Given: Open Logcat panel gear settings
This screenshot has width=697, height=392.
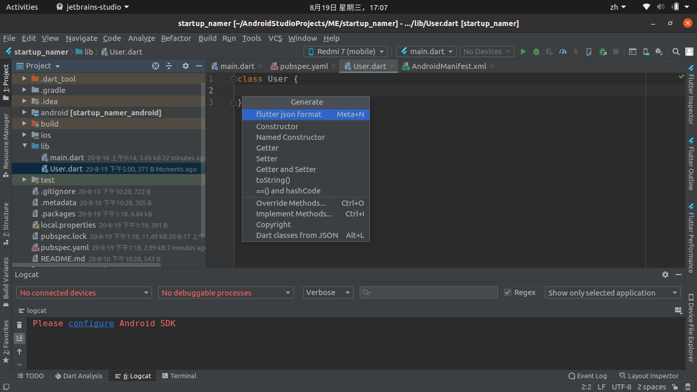Looking at the screenshot, I should click(x=665, y=275).
